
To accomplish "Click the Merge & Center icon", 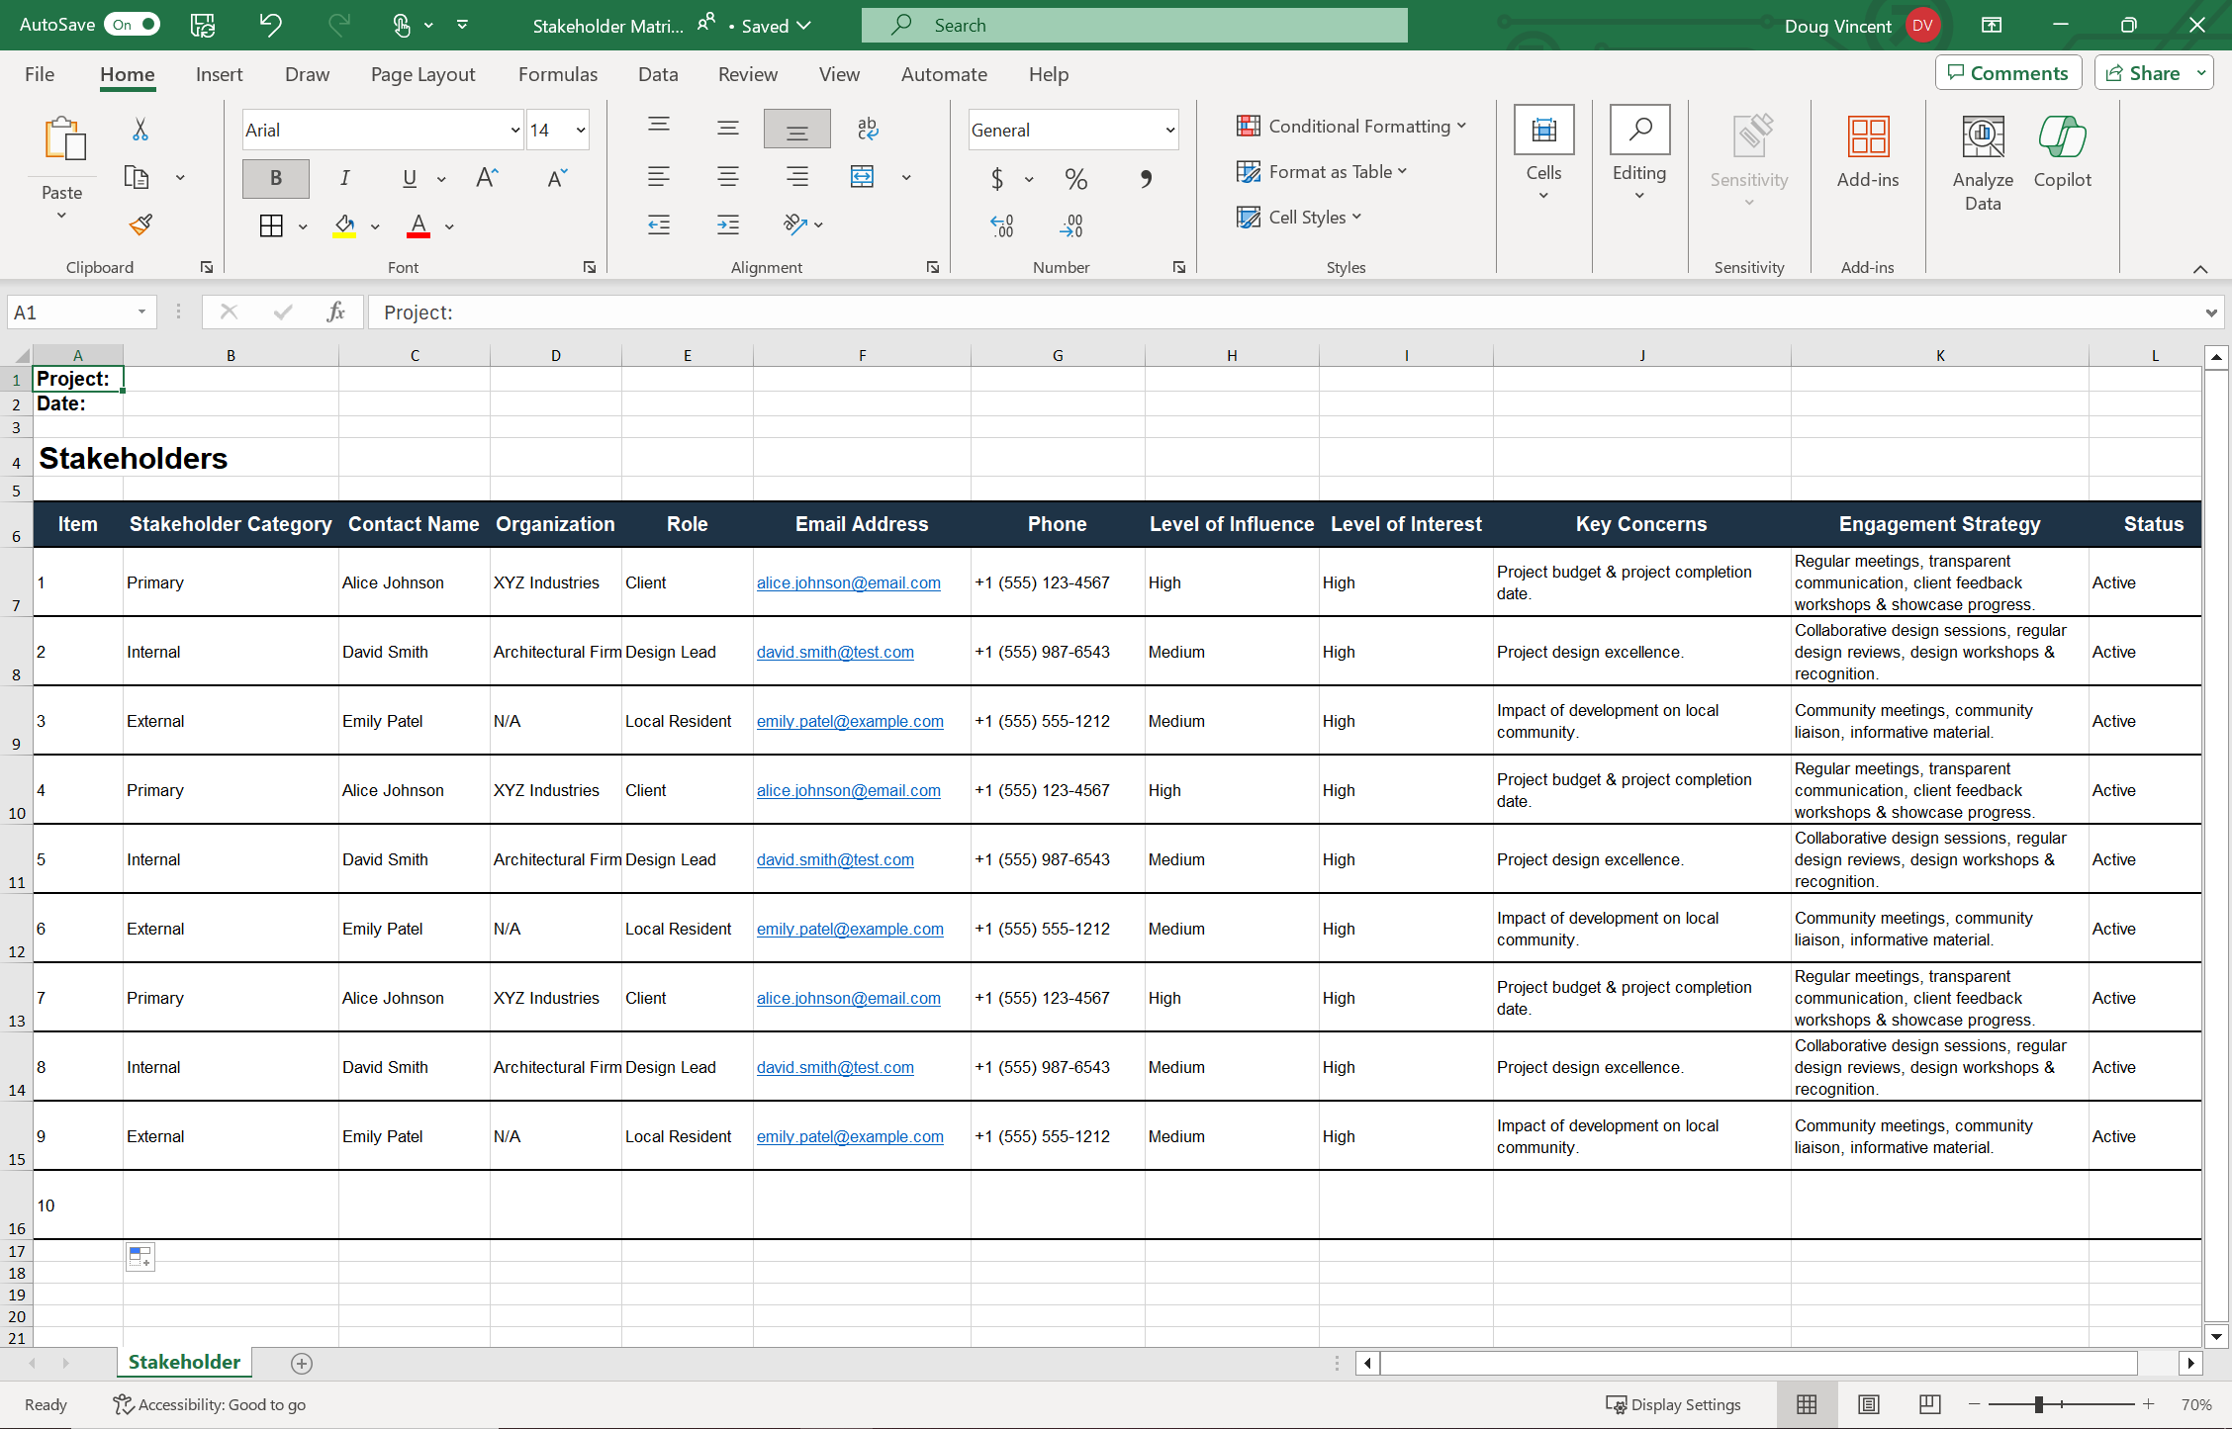I will (862, 177).
